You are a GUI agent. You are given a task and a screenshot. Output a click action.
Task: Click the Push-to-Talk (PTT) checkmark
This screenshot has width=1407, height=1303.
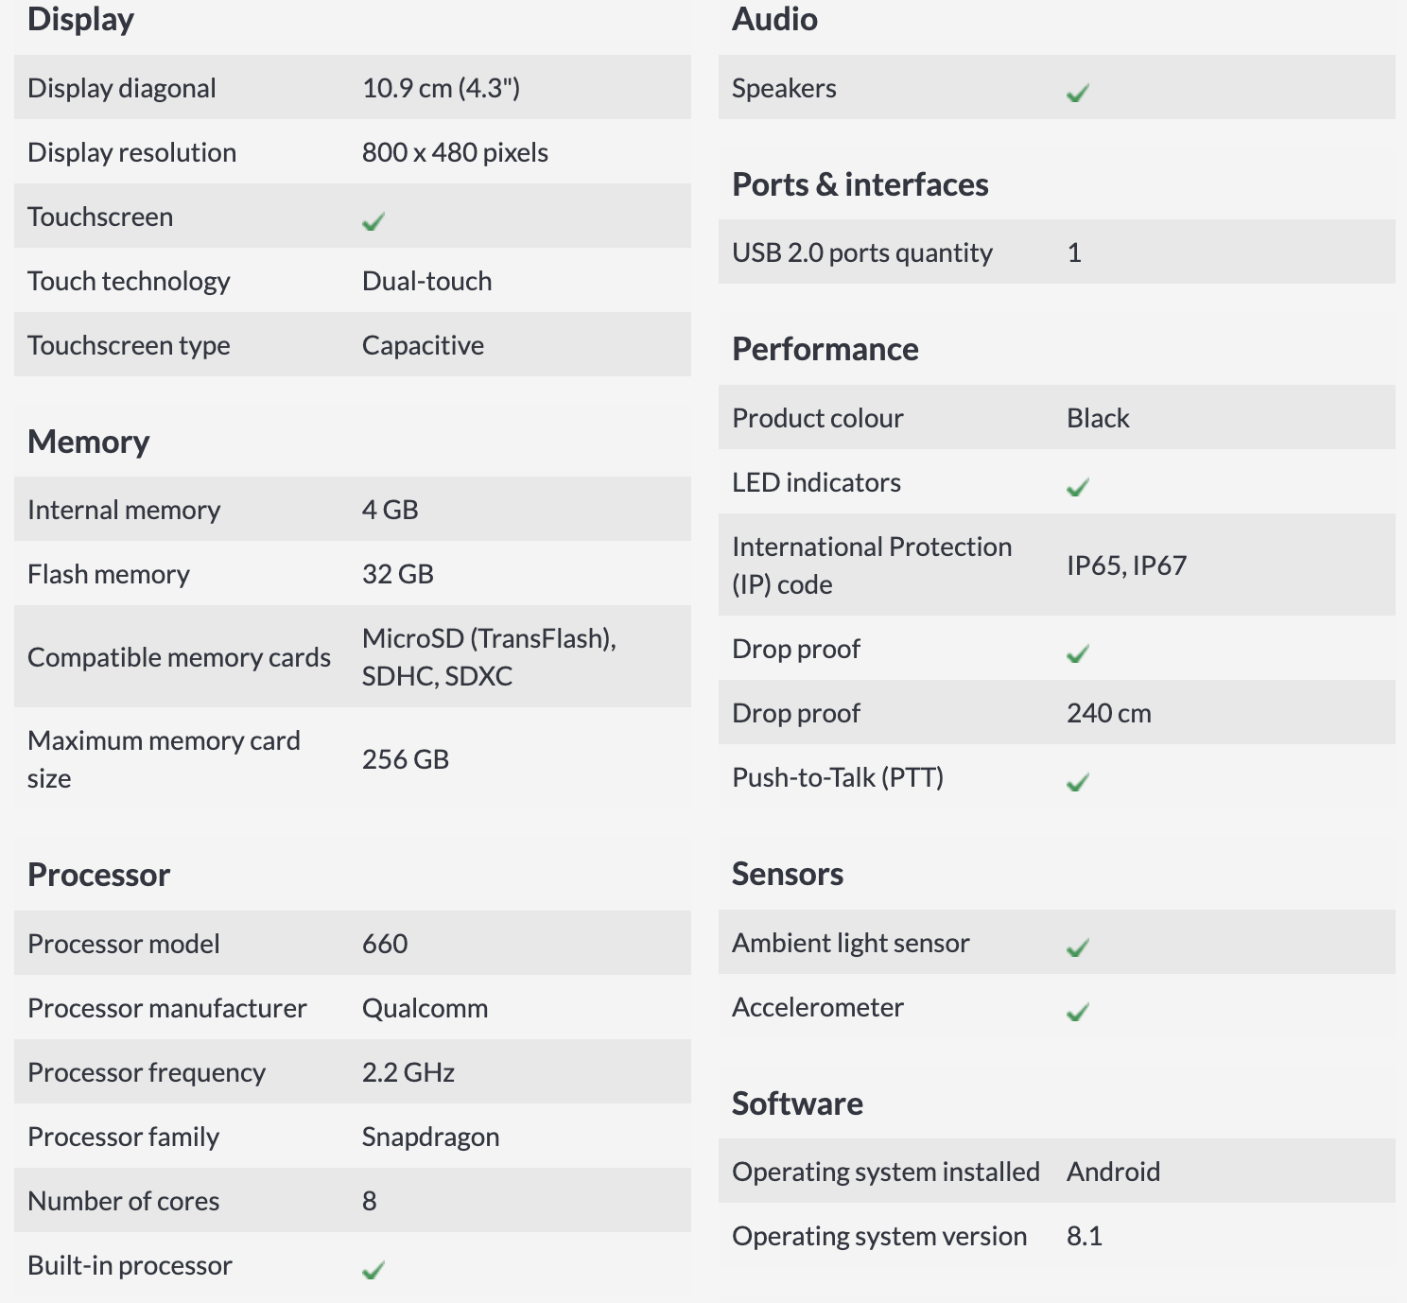tap(1078, 782)
